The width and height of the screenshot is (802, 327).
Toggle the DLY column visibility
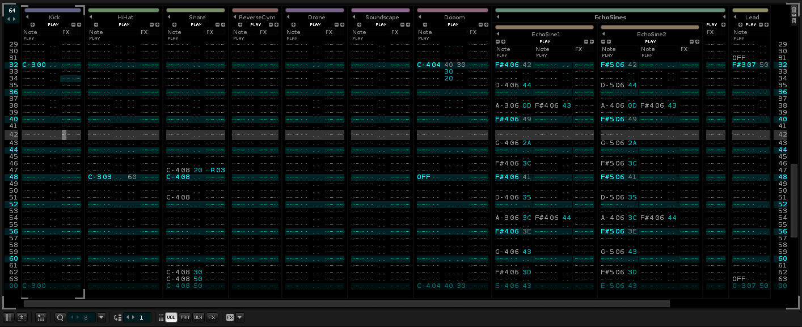pyautogui.click(x=198, y=317)
